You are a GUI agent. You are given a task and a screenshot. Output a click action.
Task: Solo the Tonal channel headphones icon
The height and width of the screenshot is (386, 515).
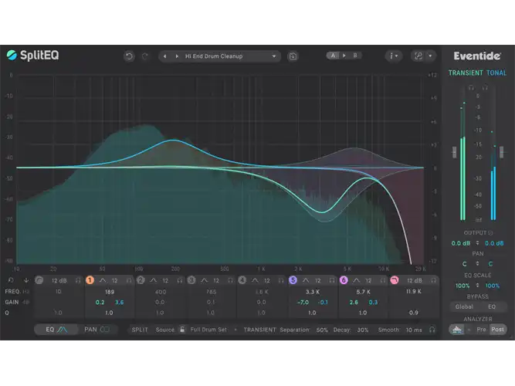[x=485, y=87]
